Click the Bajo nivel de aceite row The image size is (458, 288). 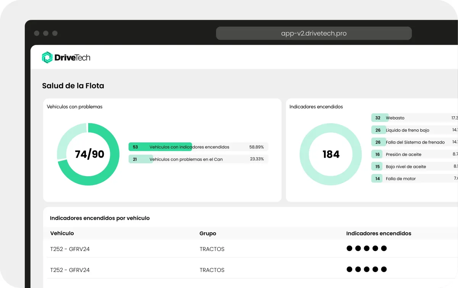pyautogui.click(x=414, y=167)
